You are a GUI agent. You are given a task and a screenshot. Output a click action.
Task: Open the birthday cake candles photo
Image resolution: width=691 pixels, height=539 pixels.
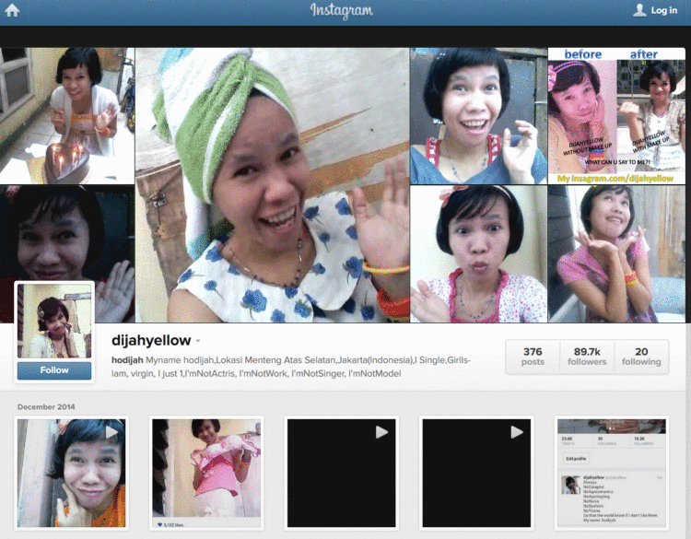(67, 116)
